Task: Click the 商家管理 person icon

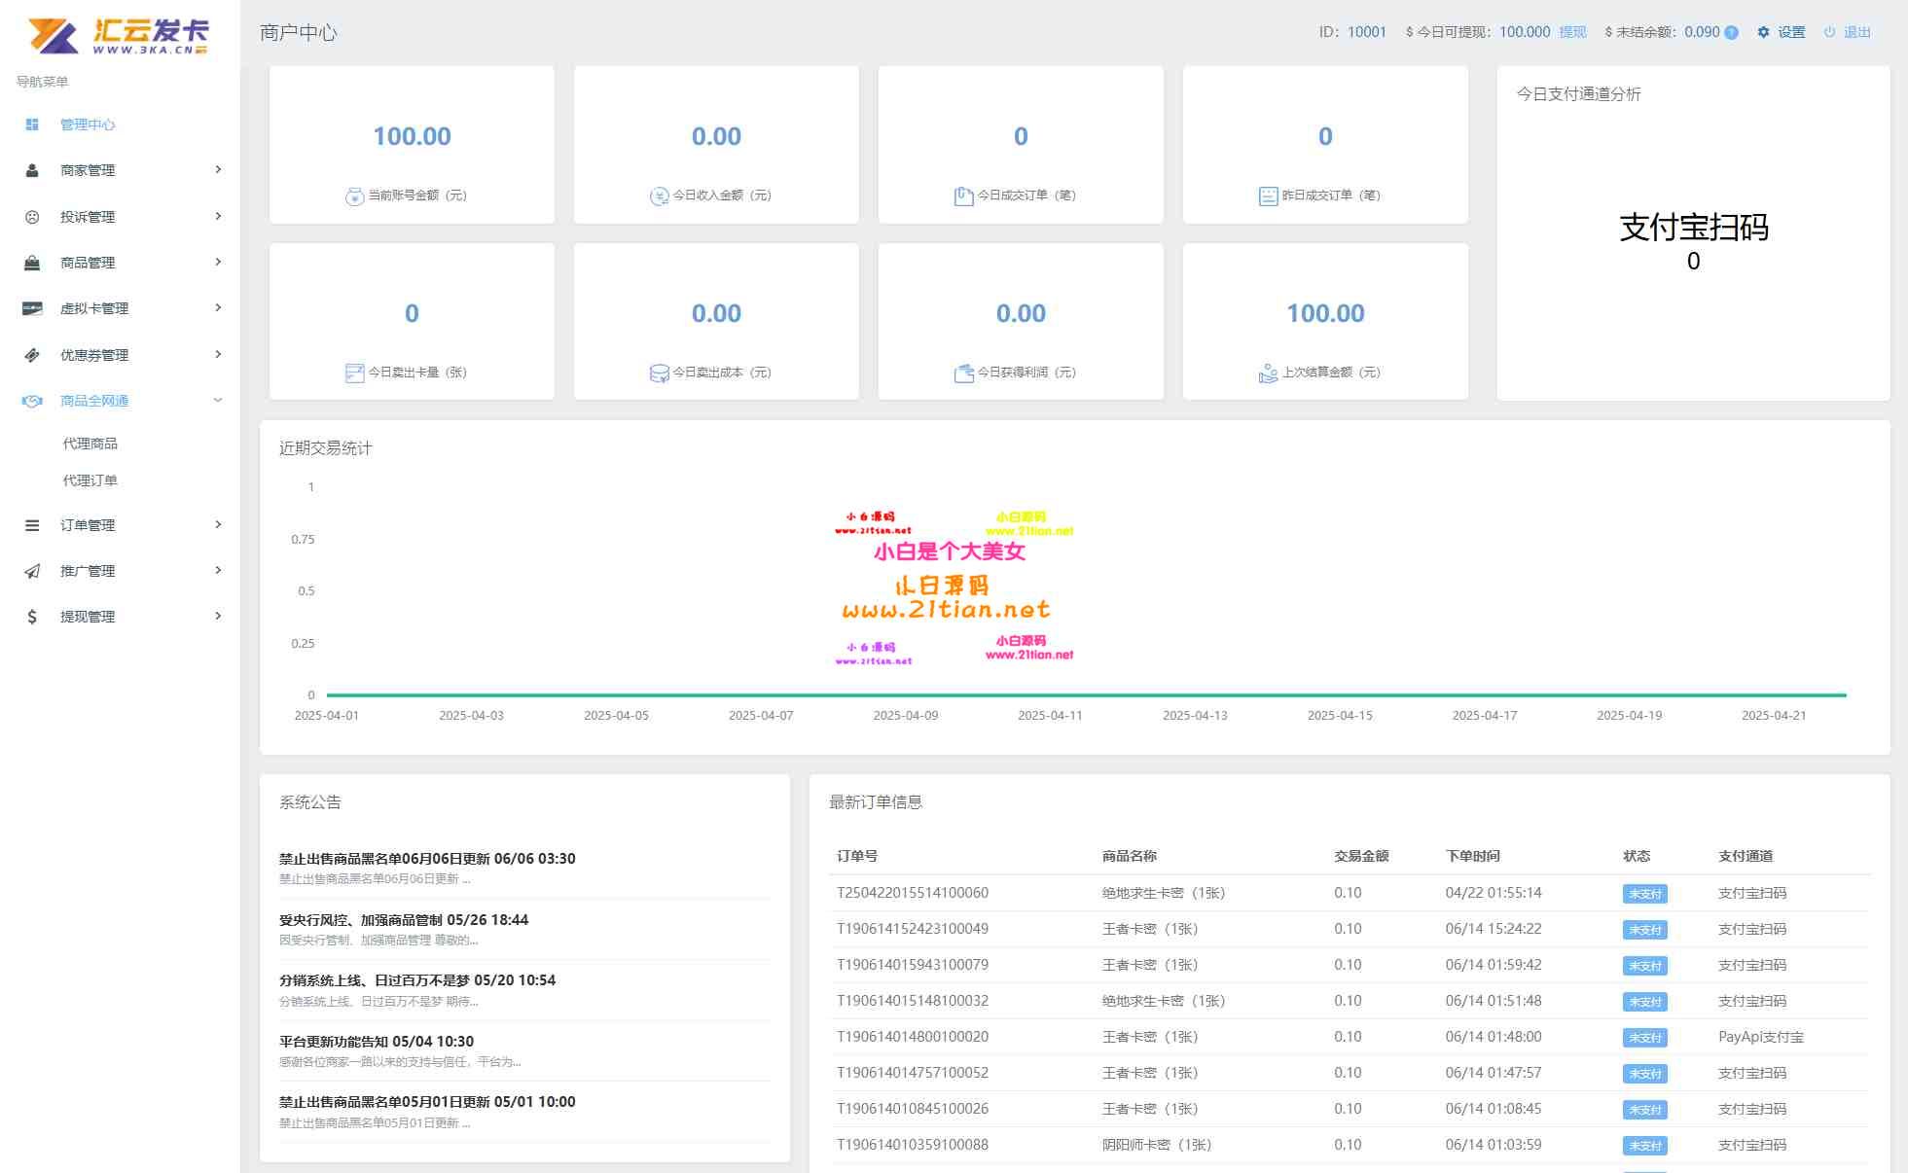Action: pos(32,170)
